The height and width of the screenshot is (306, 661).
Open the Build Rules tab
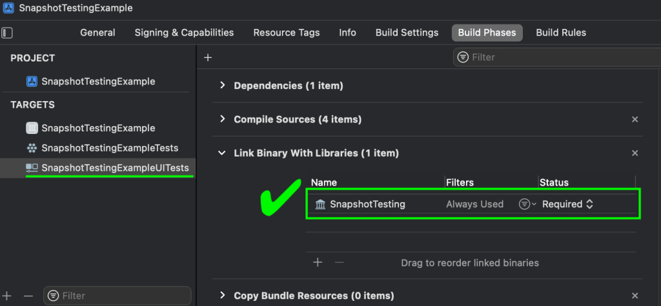[561, 33]
